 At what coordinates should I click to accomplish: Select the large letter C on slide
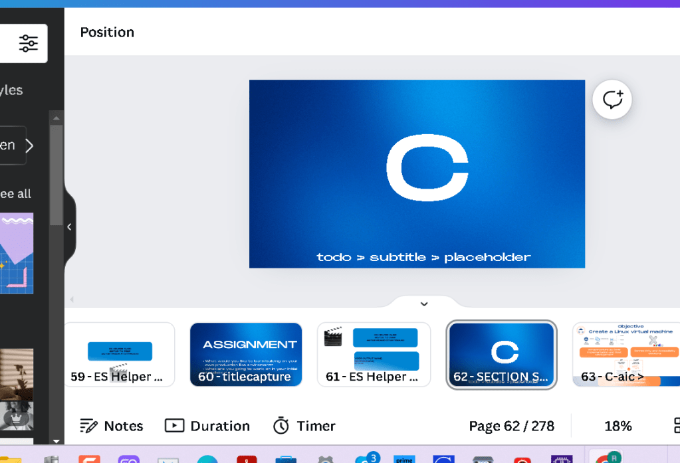(x=427, y=168)
